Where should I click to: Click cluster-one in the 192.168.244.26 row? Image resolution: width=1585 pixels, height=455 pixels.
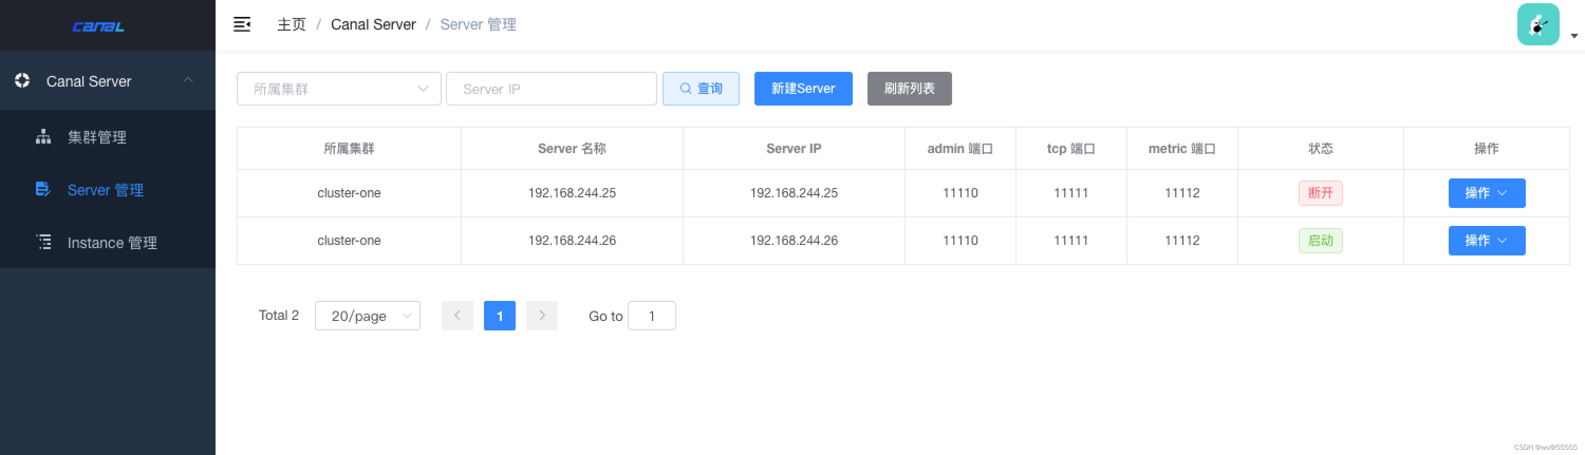[349, 240]
